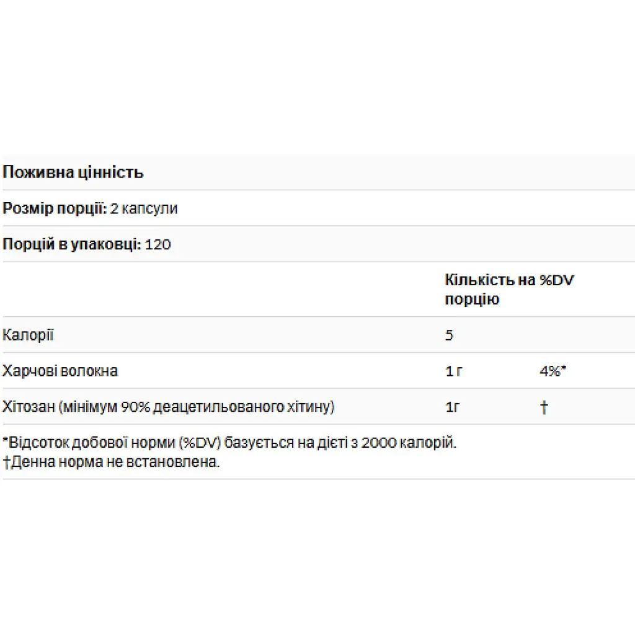Click the (%DV) text in footnote
635x635 pixels.
(x=200, y=443)
